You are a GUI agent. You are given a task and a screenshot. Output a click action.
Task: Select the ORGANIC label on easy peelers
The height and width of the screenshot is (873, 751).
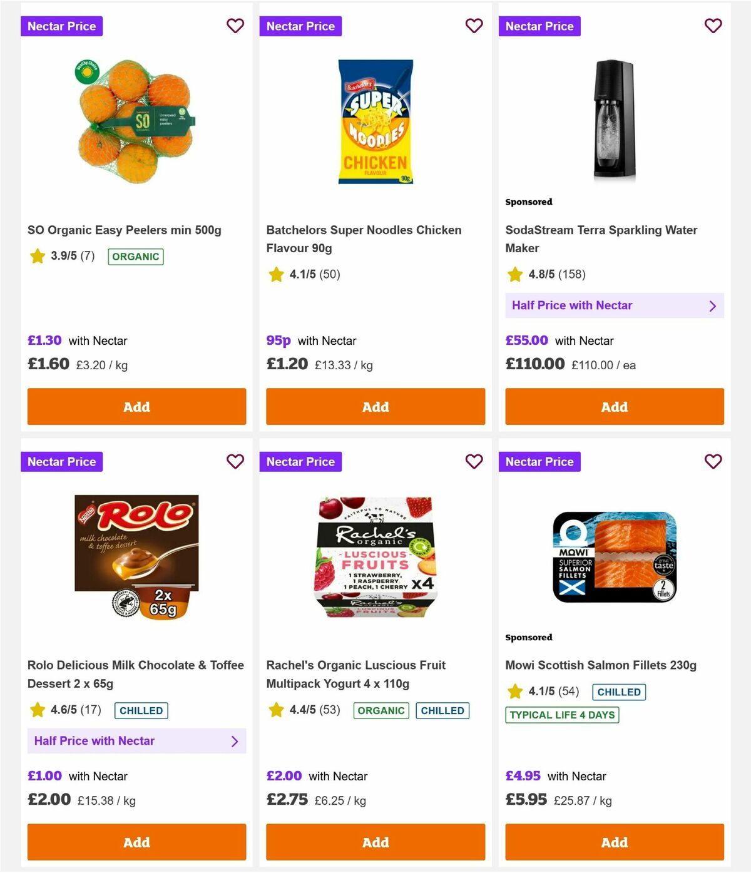coord(135,257)
